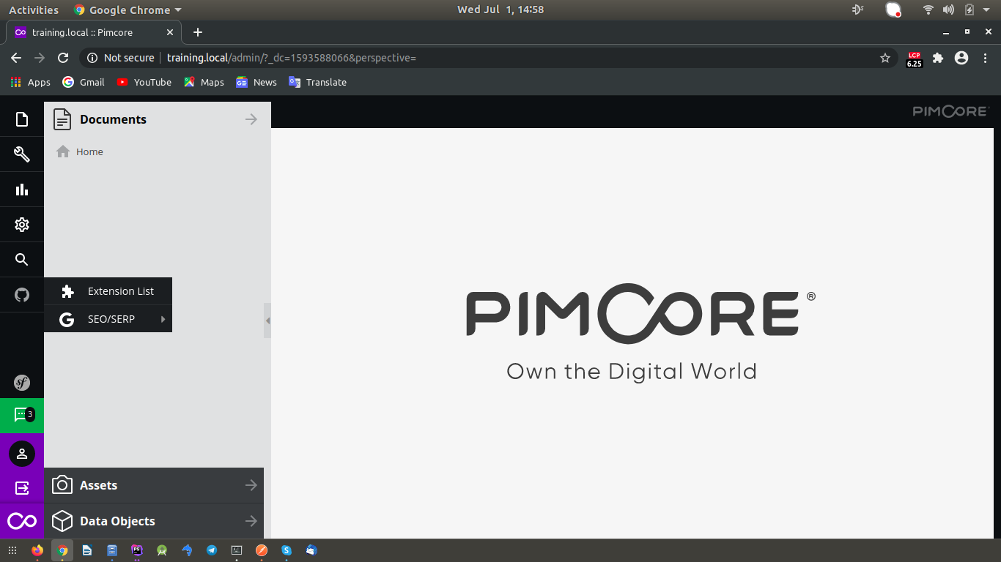Click the logout icon in sidebar
The height and width of the screenshot is (562, 1001).
[x=22, y=487]
